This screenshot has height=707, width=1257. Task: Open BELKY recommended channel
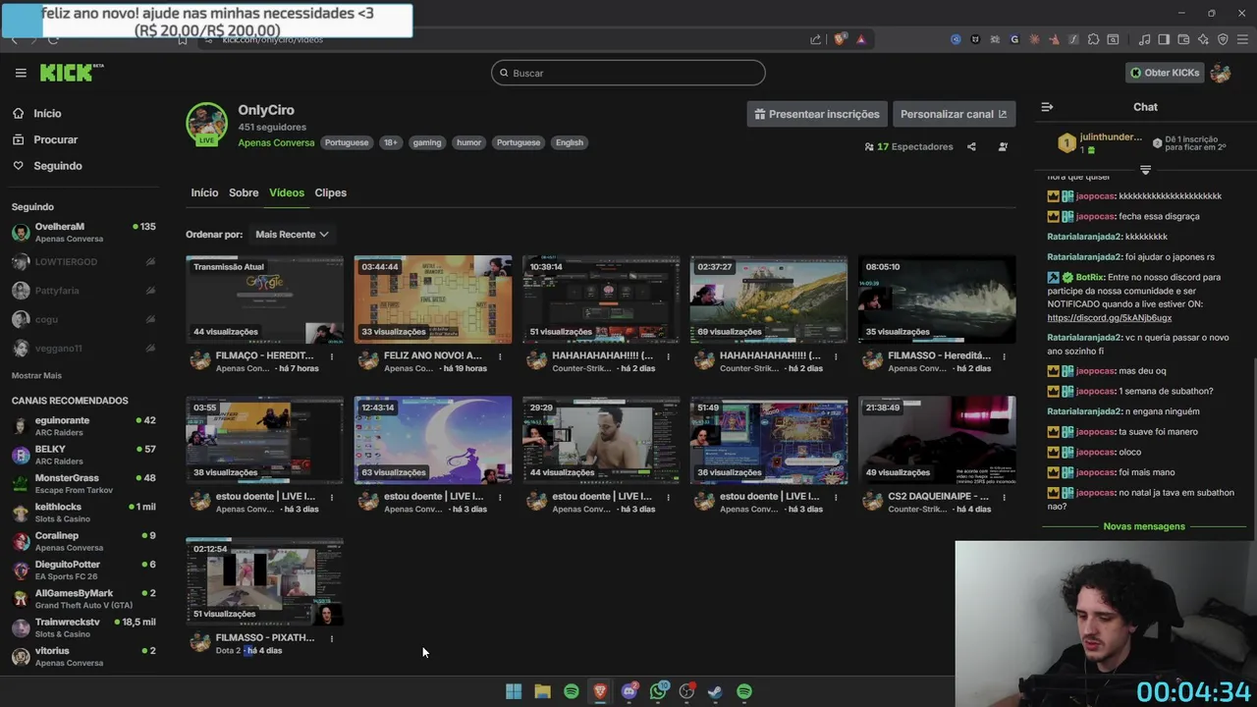point(83,455)
